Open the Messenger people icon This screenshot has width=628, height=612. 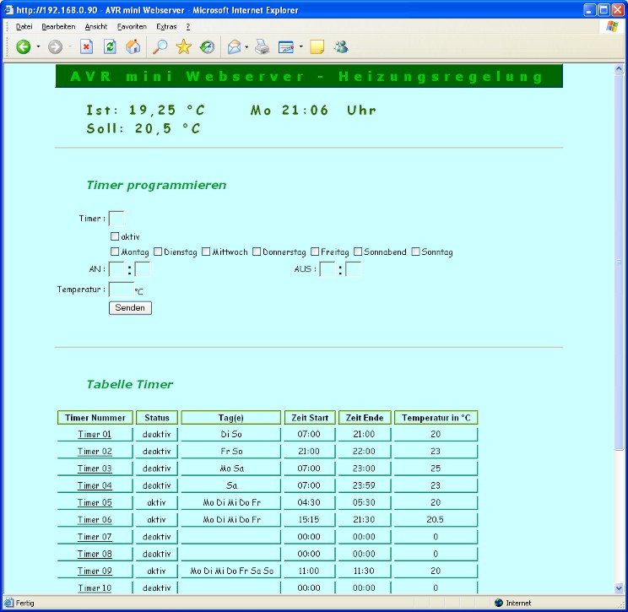tap(341, 47)
